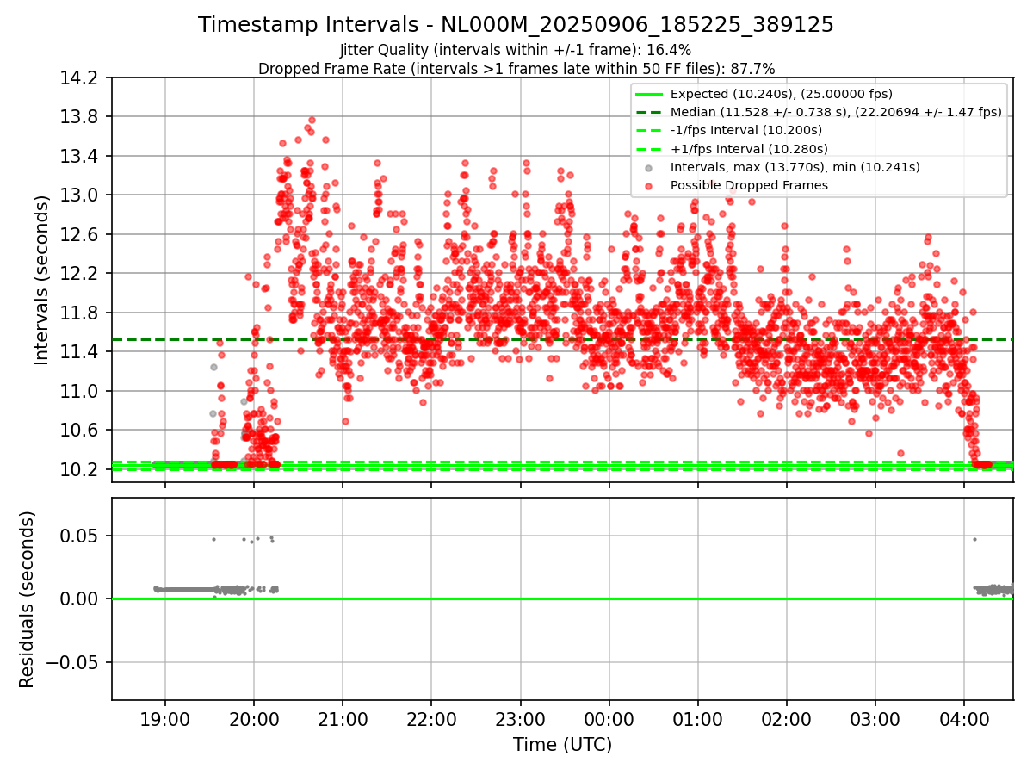Click the "19:00" x-axis tick label

[165, 719]
